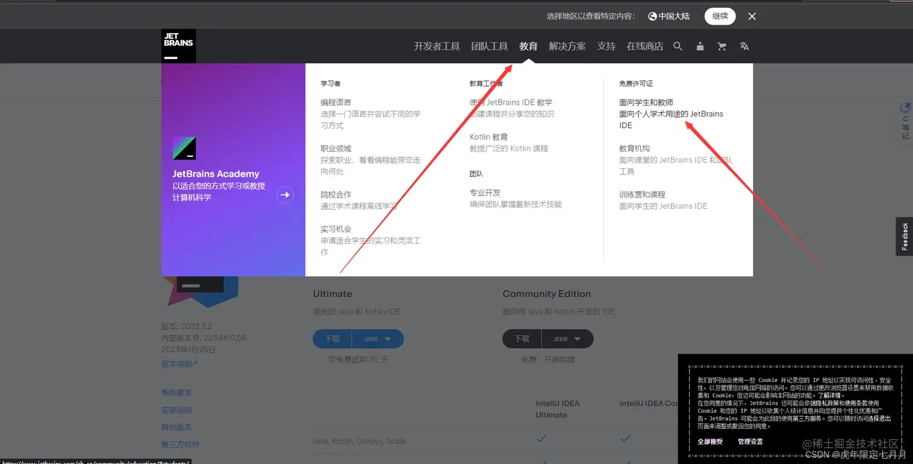Open the shopping cart icon

tap(722, 46)
